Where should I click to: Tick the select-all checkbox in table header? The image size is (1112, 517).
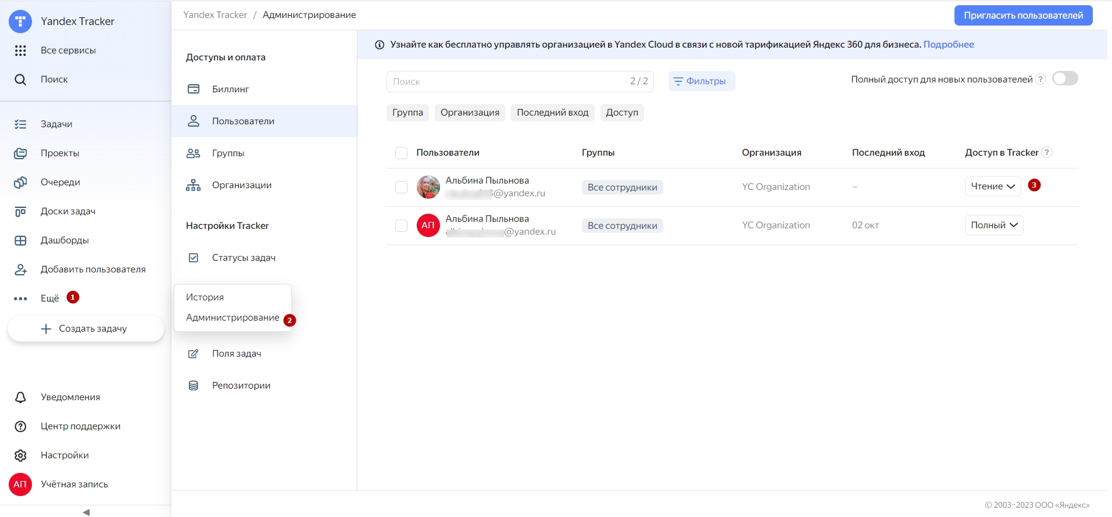point(401,153)
